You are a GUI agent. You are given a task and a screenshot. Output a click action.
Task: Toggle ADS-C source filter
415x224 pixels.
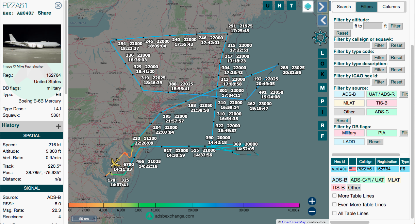[x=382, y=112]
